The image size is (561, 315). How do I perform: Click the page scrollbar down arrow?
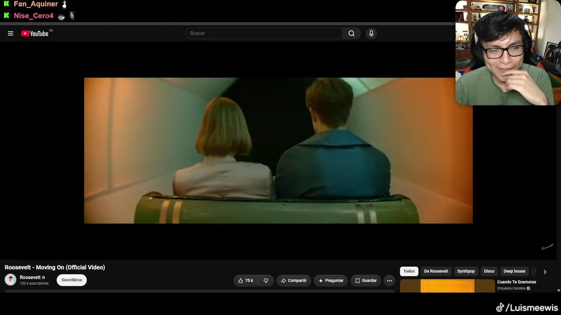click(x=558, y=290)
